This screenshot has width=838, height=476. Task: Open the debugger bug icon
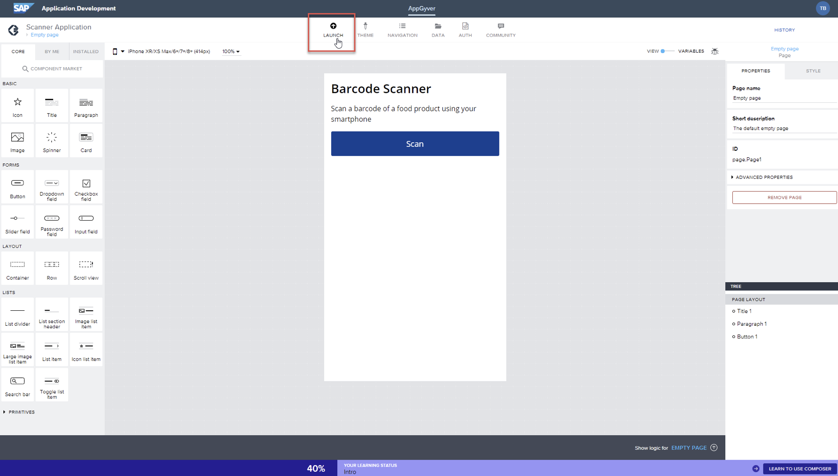[x=714, y=51]
